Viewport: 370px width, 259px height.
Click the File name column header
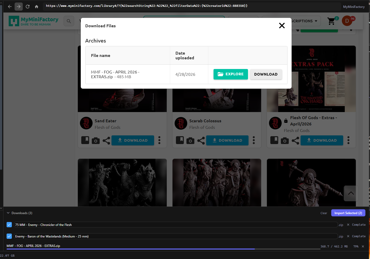click(x=128, y=55)
